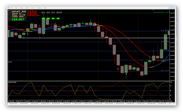
Task: Switch to the EURNZD,M30 chart tab
Action: (151, 104)
